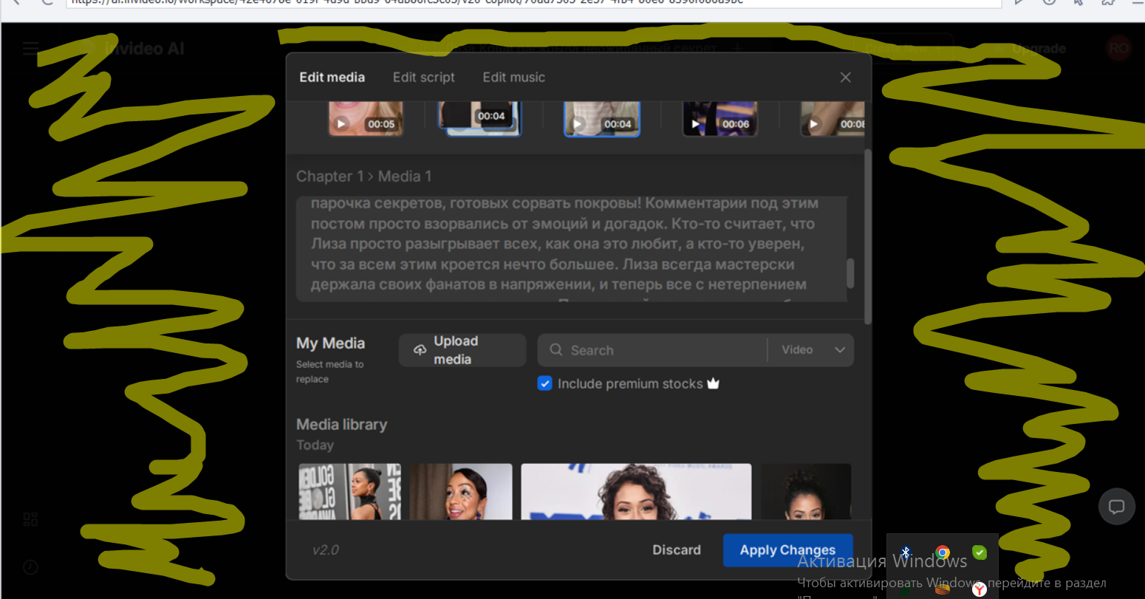The width and height of the screenshot is (1145, 599).
Task: Click the round icon below the sidebar grid icon
Action: 30,567
